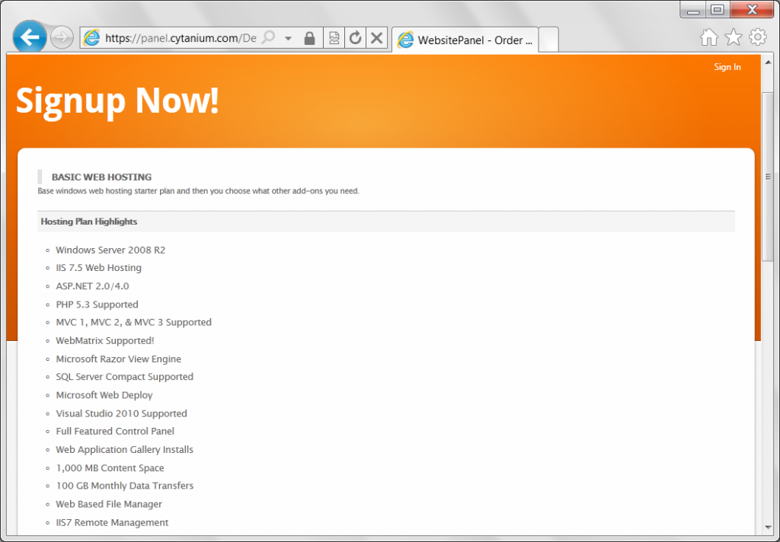
Task: Click the Refresh page icon
Action: (x=355, y=38)
